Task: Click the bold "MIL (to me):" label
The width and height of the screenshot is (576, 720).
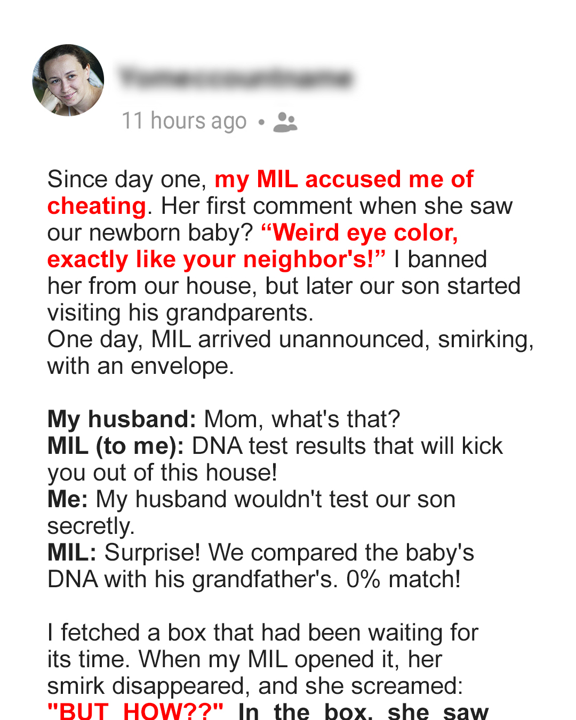Action: click(115, 446)
